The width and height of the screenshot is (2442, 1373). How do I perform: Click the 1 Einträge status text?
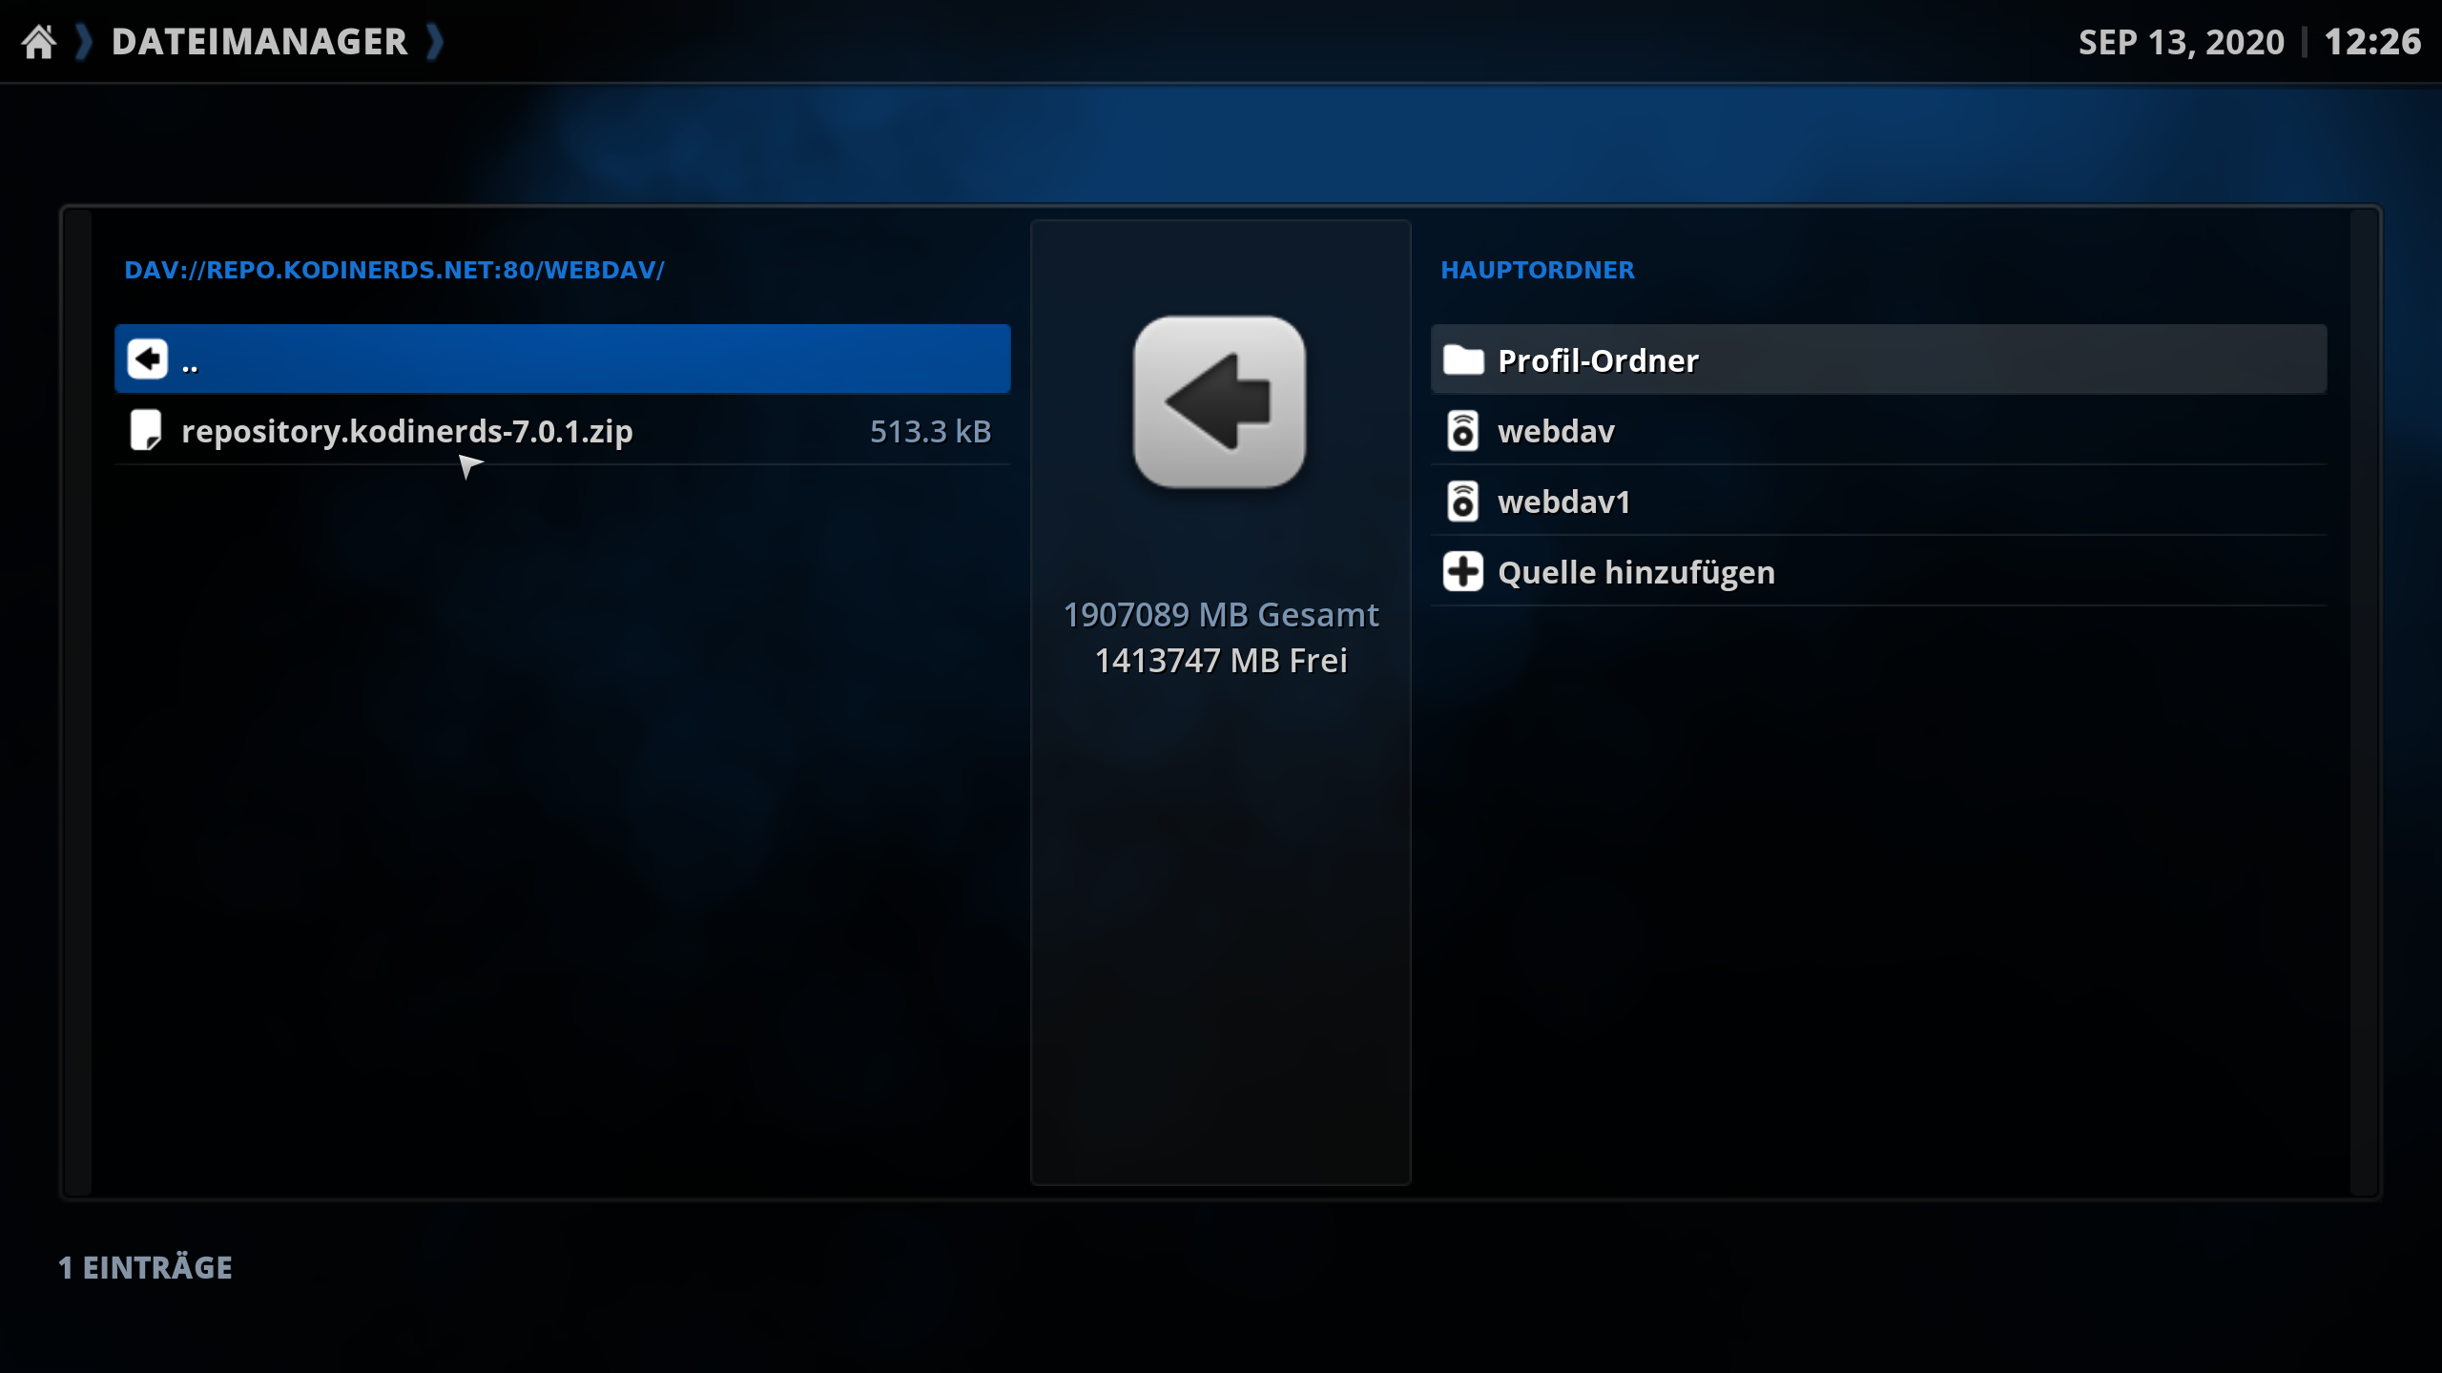click(x=145, y=1267)
